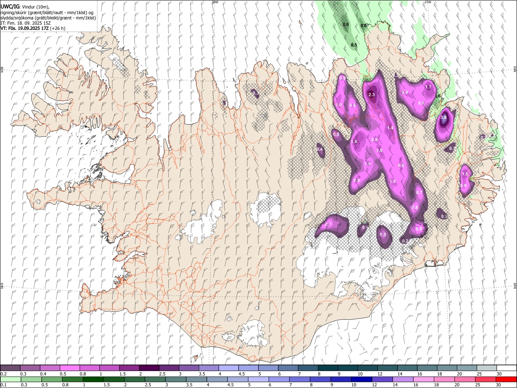Viewport: 517px width, 388px height.
Task: Select the bright pink 0.5–0.8 snow legend swatch
Action: 69,368
